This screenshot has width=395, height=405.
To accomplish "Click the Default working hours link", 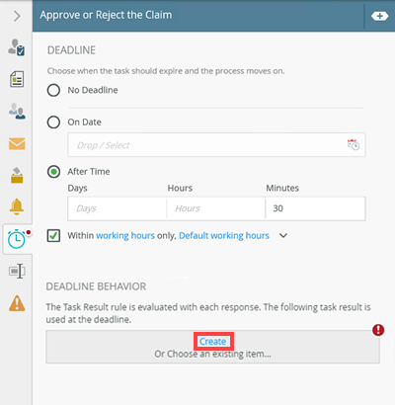I will tap(224, 236).
